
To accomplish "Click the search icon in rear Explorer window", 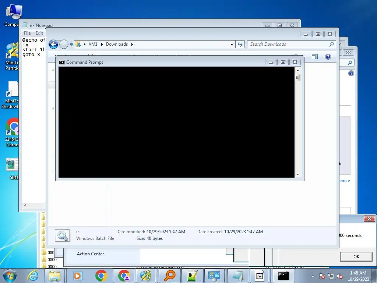I will coord(350,63).
